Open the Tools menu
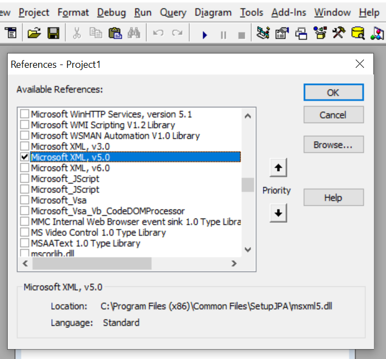 coord(252,12)
